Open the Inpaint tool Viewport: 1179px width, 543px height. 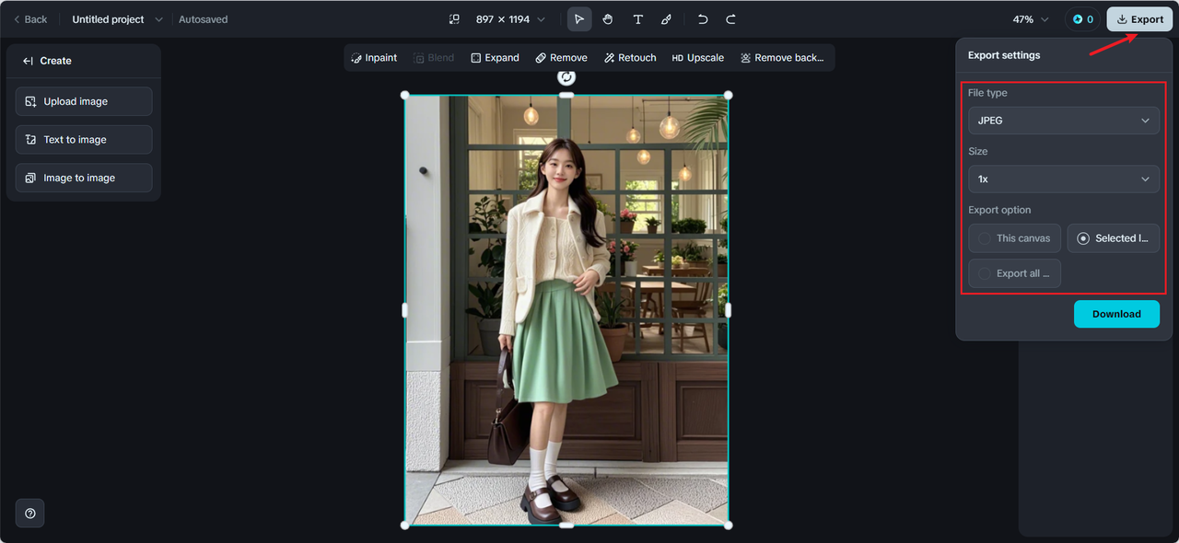(374, 58)
